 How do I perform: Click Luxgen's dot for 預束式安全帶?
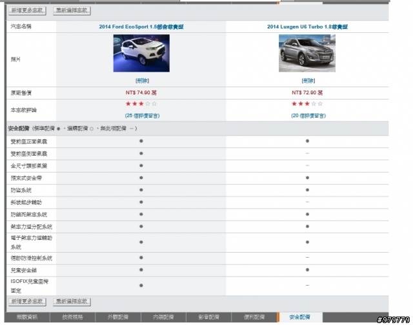pos(307,178)
